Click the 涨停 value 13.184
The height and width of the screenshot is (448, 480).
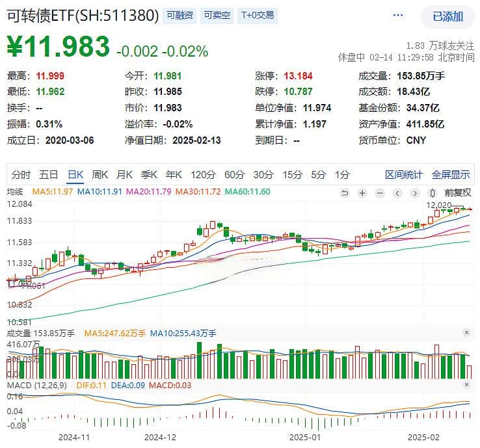pyautogui.click(x=298, y=76)
